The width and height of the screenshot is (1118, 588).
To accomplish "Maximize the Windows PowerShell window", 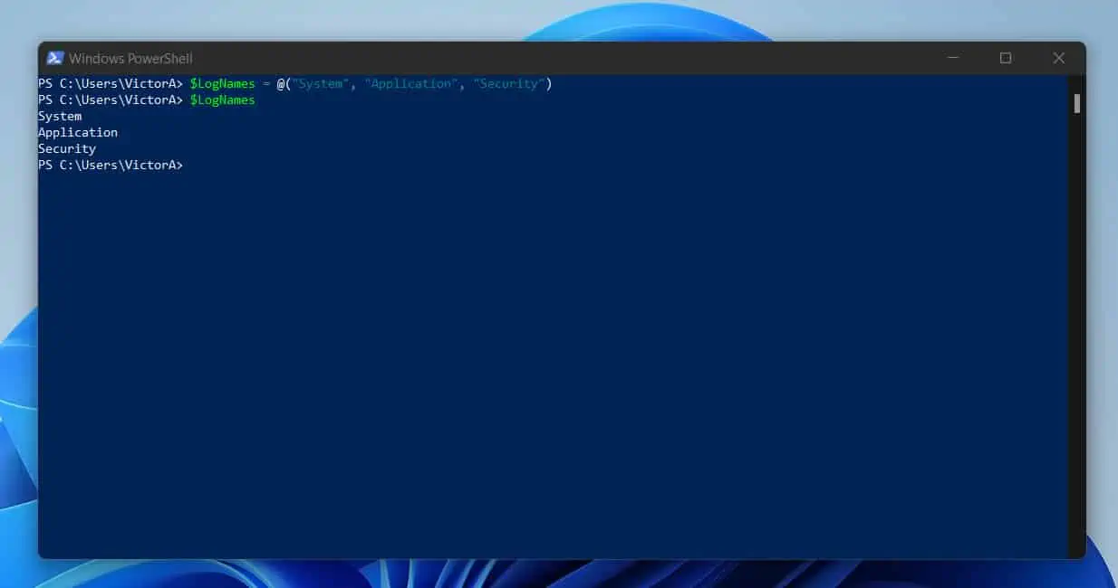I will 1006,58.
